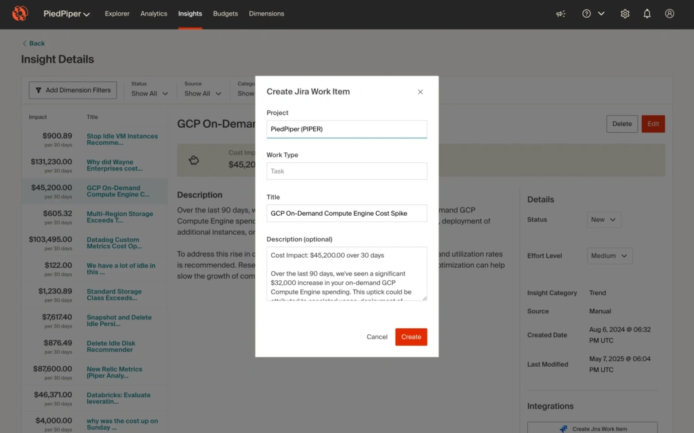Open the Budgets tab
Viewport: 694px width, 433px height.
(x=225, y=14)
